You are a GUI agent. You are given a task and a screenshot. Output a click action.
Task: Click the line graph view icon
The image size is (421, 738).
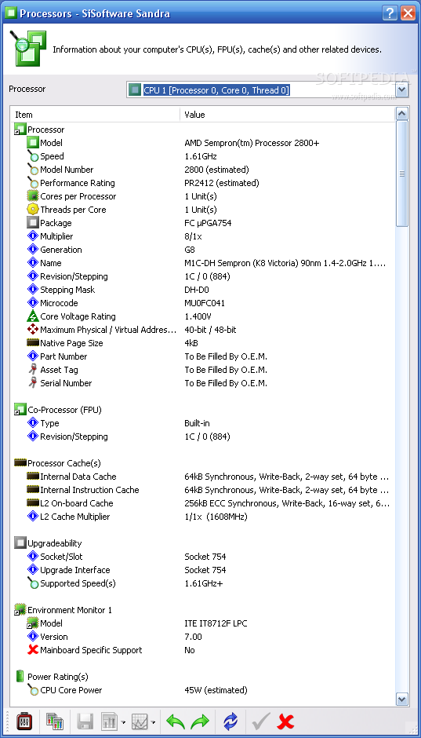pos(140,721)
